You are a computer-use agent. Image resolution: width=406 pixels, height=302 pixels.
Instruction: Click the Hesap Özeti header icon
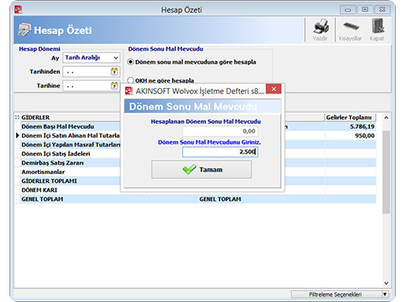pos(25,29)
